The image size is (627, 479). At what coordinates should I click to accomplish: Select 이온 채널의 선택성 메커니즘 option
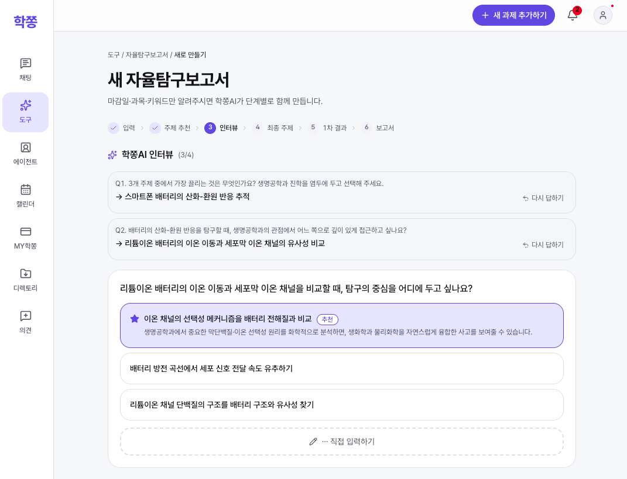(342, 325)
